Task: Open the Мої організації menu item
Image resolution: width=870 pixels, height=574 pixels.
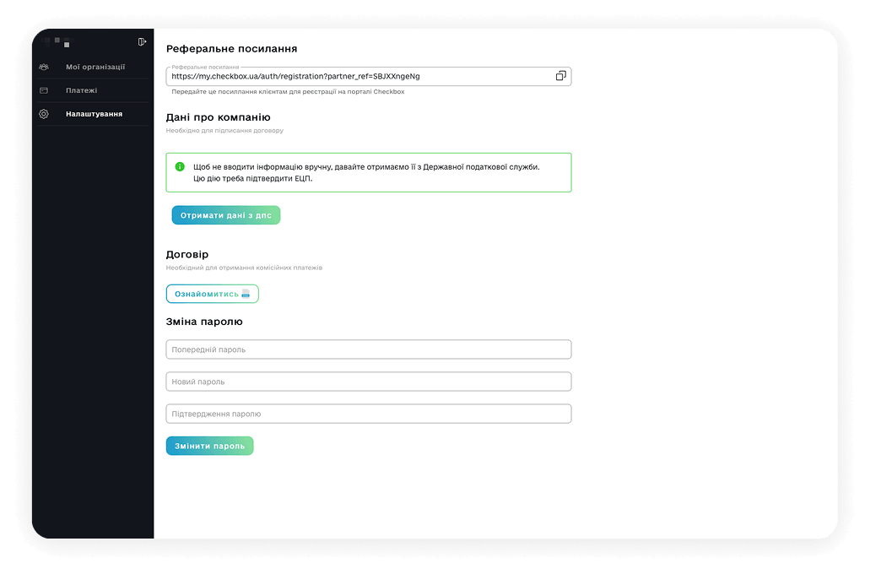Action: (x=95, y=67)
